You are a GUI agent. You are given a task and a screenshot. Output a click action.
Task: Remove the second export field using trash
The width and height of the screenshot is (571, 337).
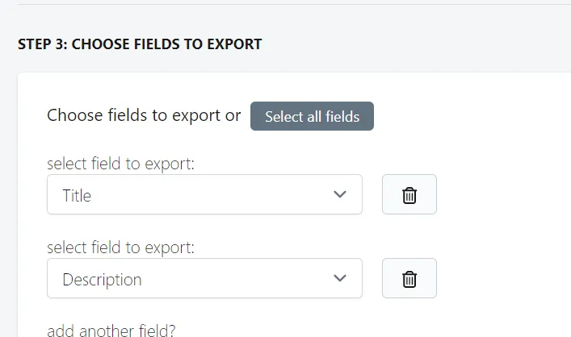click(x=409, y=278)
